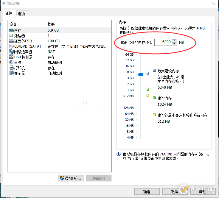Click the slider track at 4 MB
The width and height of the screenshot is (219, 198).
click(141, 138)
